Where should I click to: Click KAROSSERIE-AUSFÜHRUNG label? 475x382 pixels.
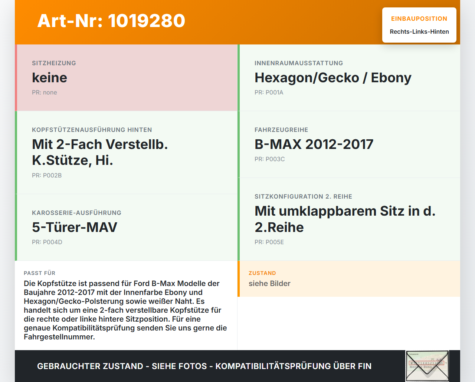click(x=76, y=213)
